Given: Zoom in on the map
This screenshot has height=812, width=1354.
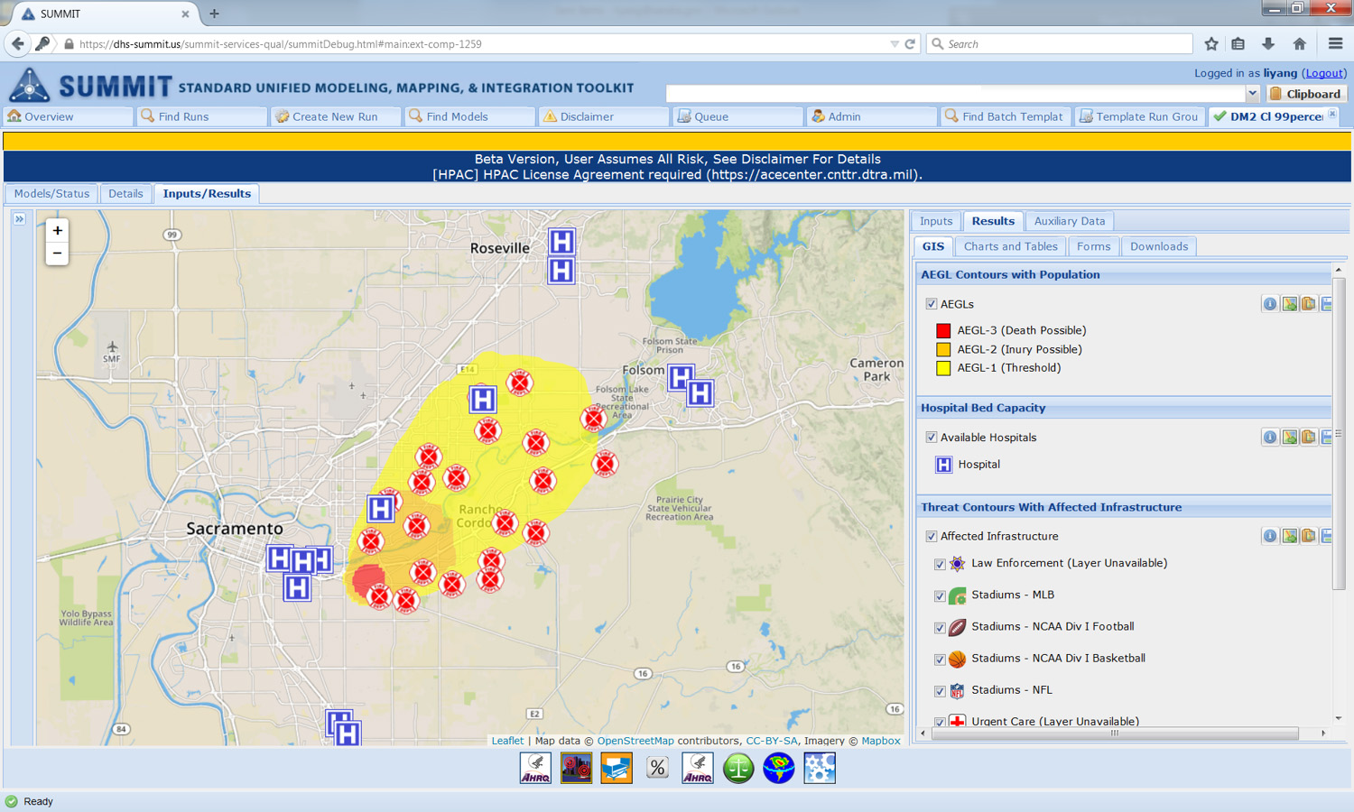Looking at the screenshot, I should 57,231.
